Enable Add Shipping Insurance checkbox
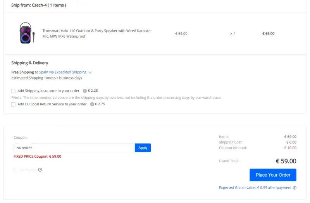This screenshot has width=310, height=203. pyautogui.click(x=13, y=91)
